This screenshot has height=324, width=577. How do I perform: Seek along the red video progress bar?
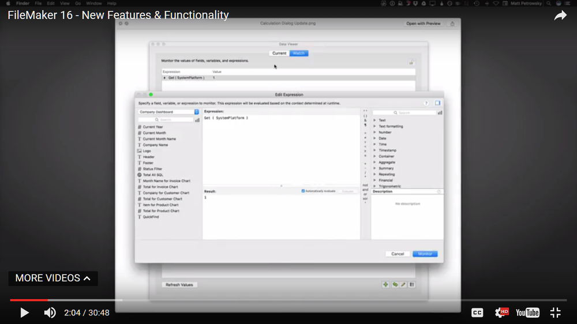tap(29, 300)
